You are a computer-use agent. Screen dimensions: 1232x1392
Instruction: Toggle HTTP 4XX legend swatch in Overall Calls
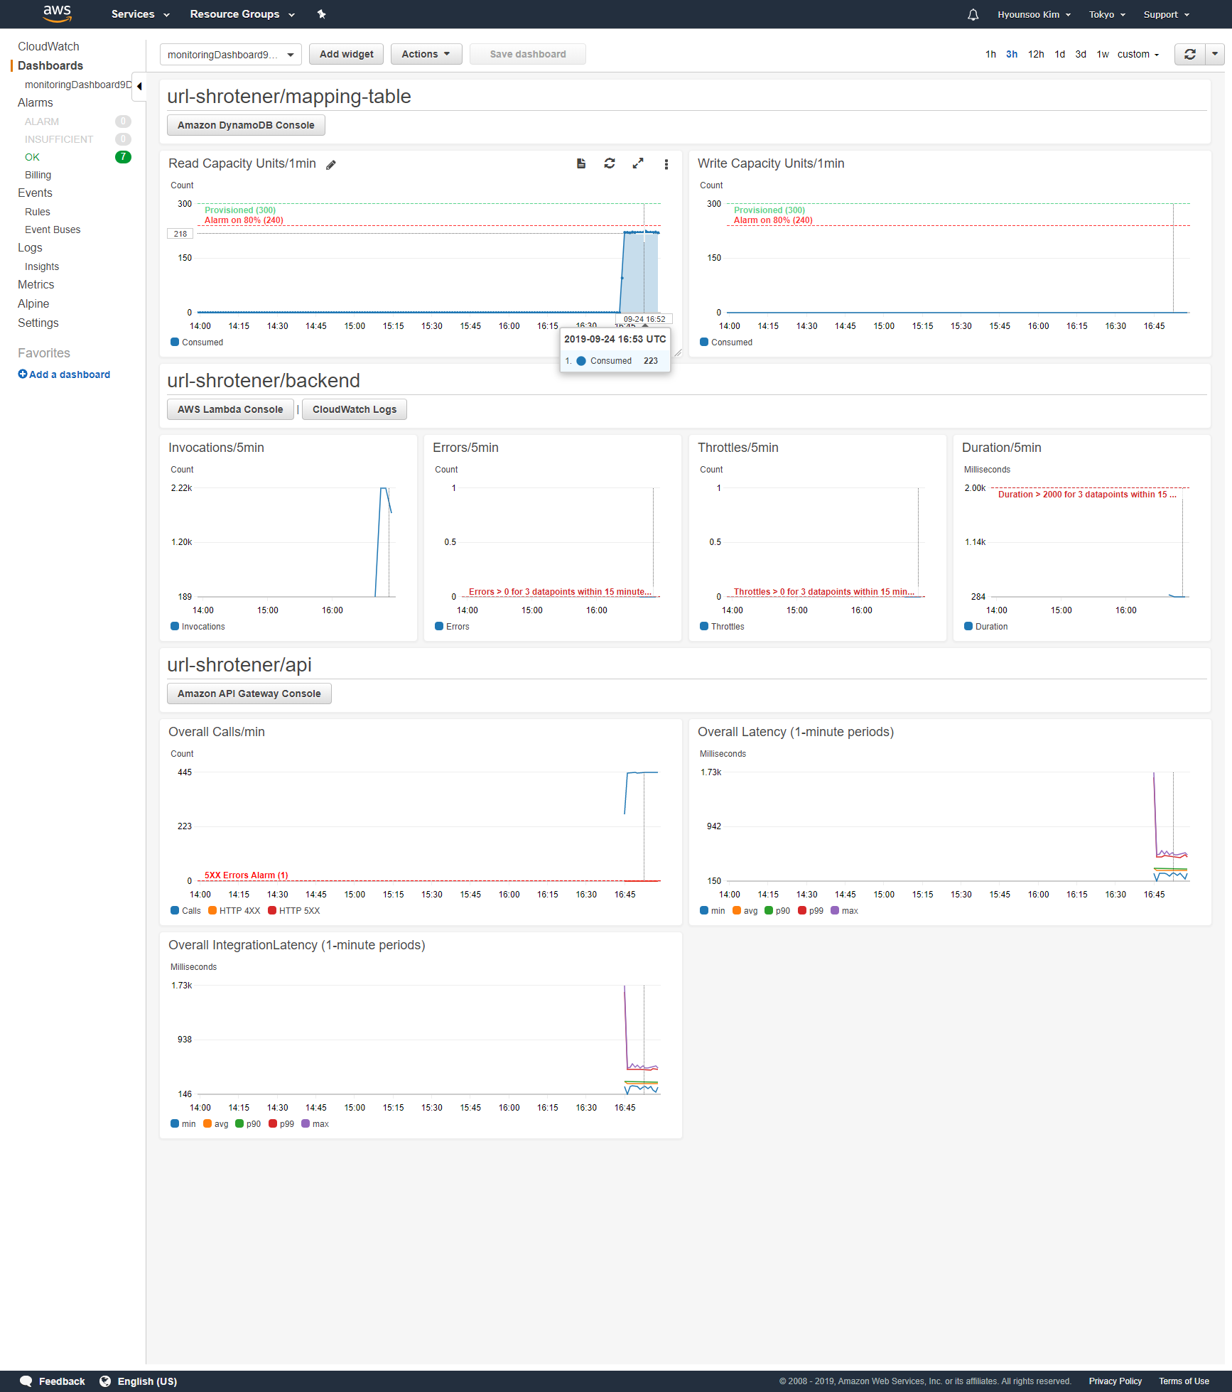point(212,910)
